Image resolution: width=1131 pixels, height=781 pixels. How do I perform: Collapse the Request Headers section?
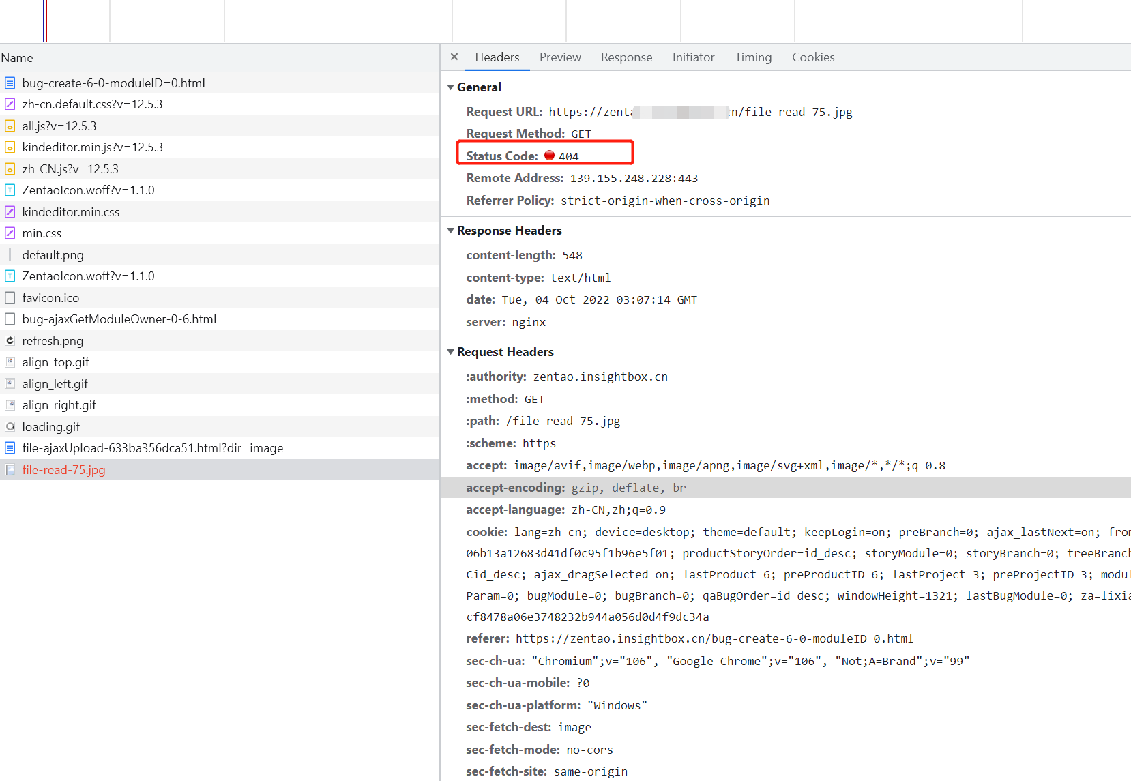click(451, 352)
